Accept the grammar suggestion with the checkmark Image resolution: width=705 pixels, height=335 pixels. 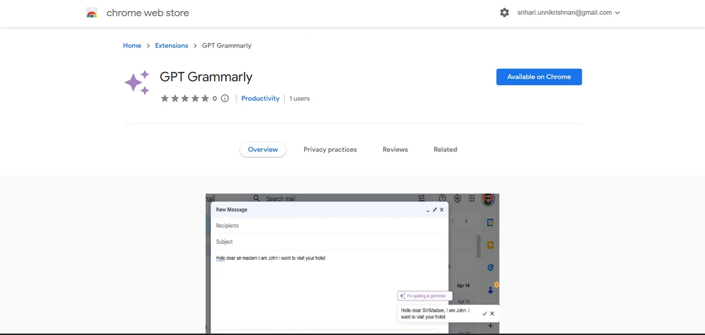click(484, 314)
